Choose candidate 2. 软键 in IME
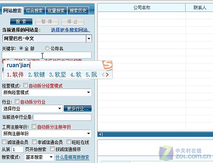This screenshot has height=163, width=213. (x=37, y=74)
